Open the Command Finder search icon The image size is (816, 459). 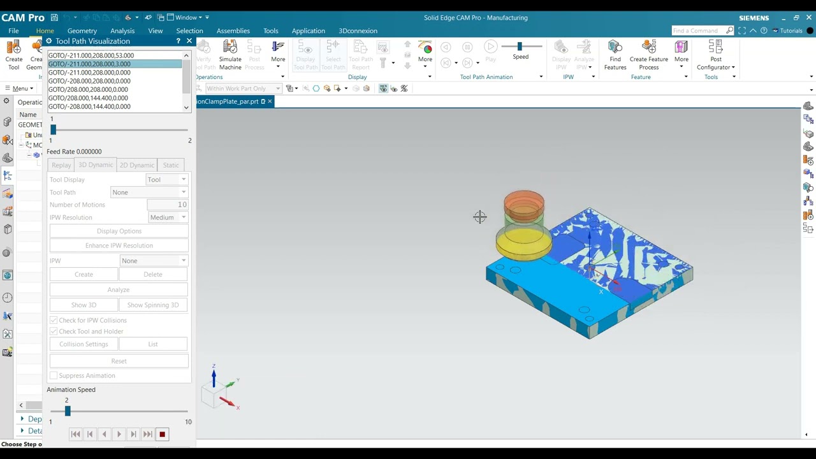730,31
